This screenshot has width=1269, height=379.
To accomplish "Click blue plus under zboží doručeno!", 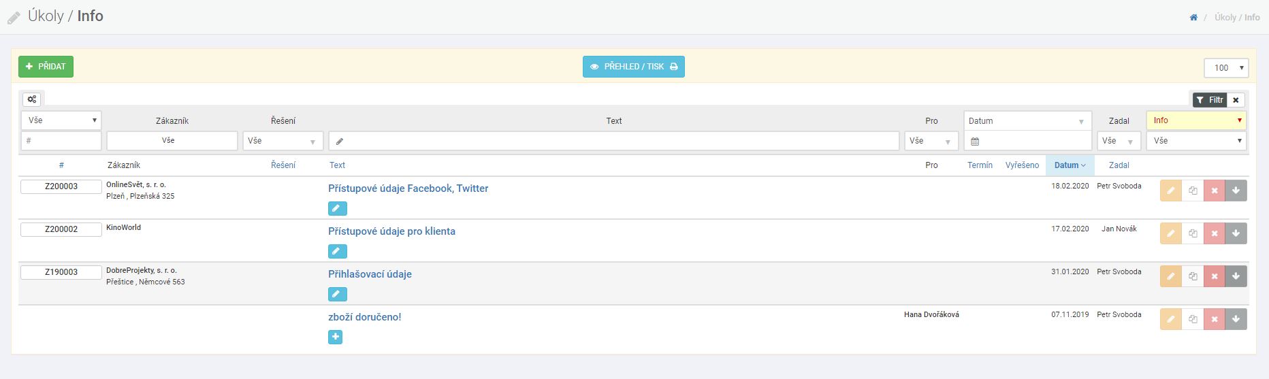I will (335, 337).
